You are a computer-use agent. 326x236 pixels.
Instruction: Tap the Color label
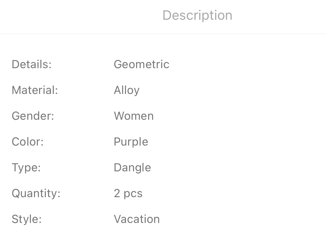click(28, 141)
